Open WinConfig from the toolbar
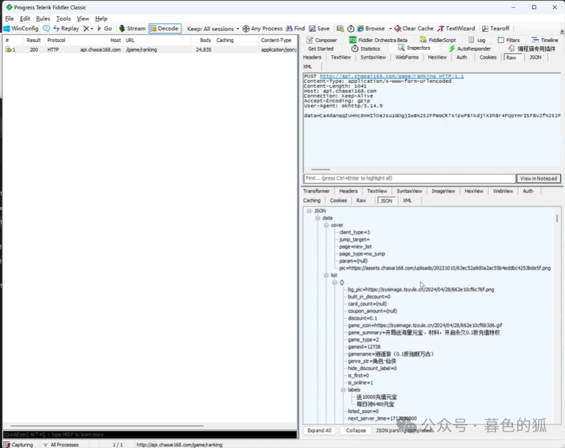The height and width of the screenshot is (448, 565). tap(21, 28)
